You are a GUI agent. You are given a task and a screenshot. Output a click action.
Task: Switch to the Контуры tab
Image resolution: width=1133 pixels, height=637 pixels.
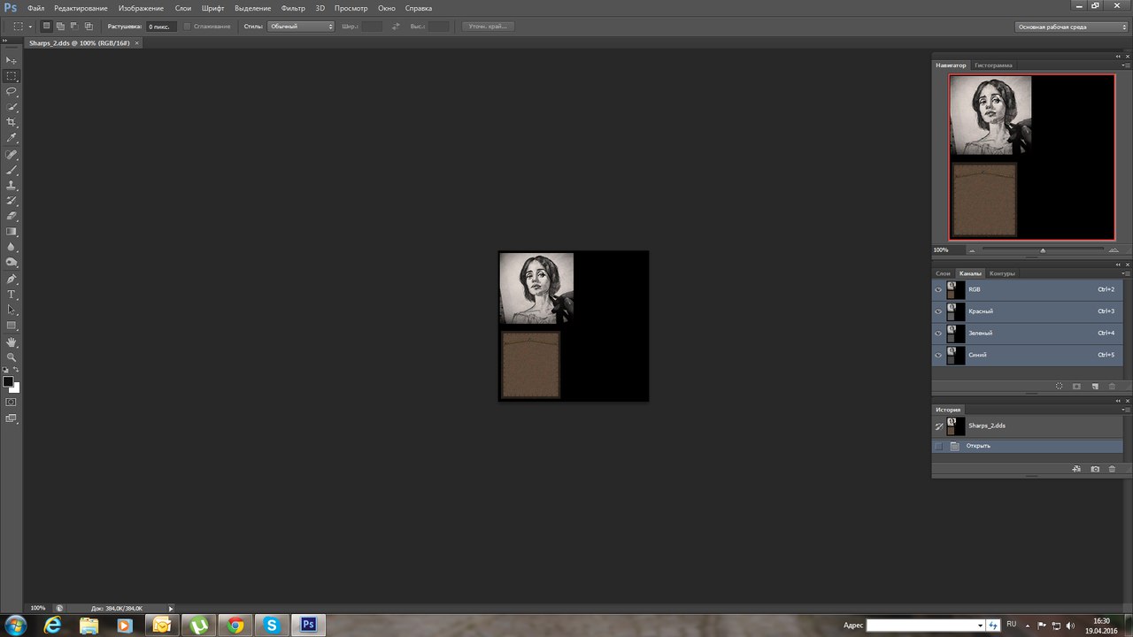coord(1002,273)
